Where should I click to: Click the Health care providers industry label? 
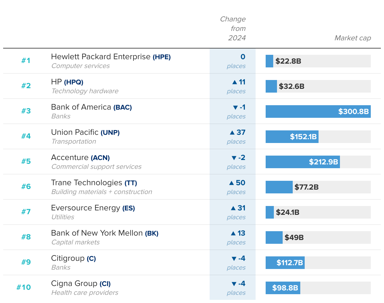click(85, 293)
